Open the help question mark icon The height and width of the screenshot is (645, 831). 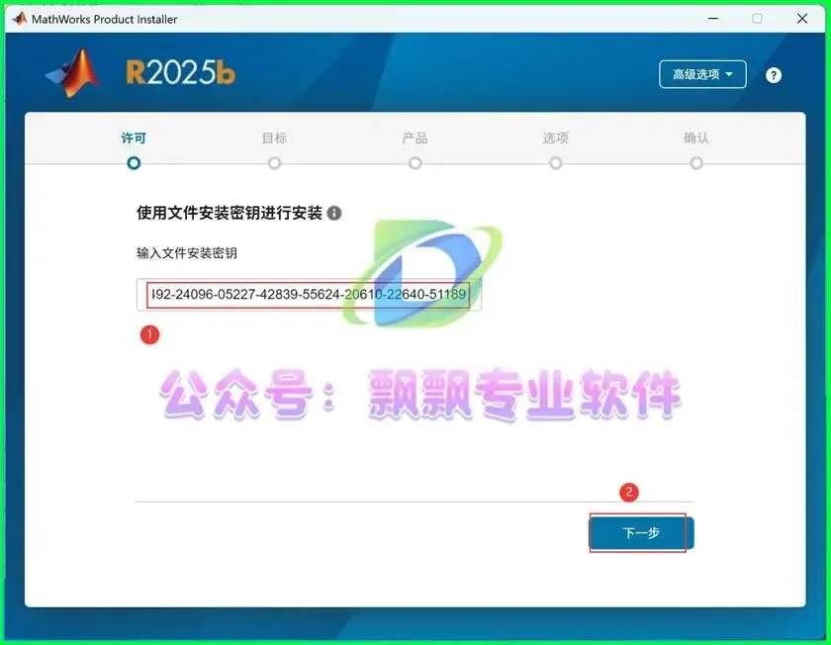[774, 75]
